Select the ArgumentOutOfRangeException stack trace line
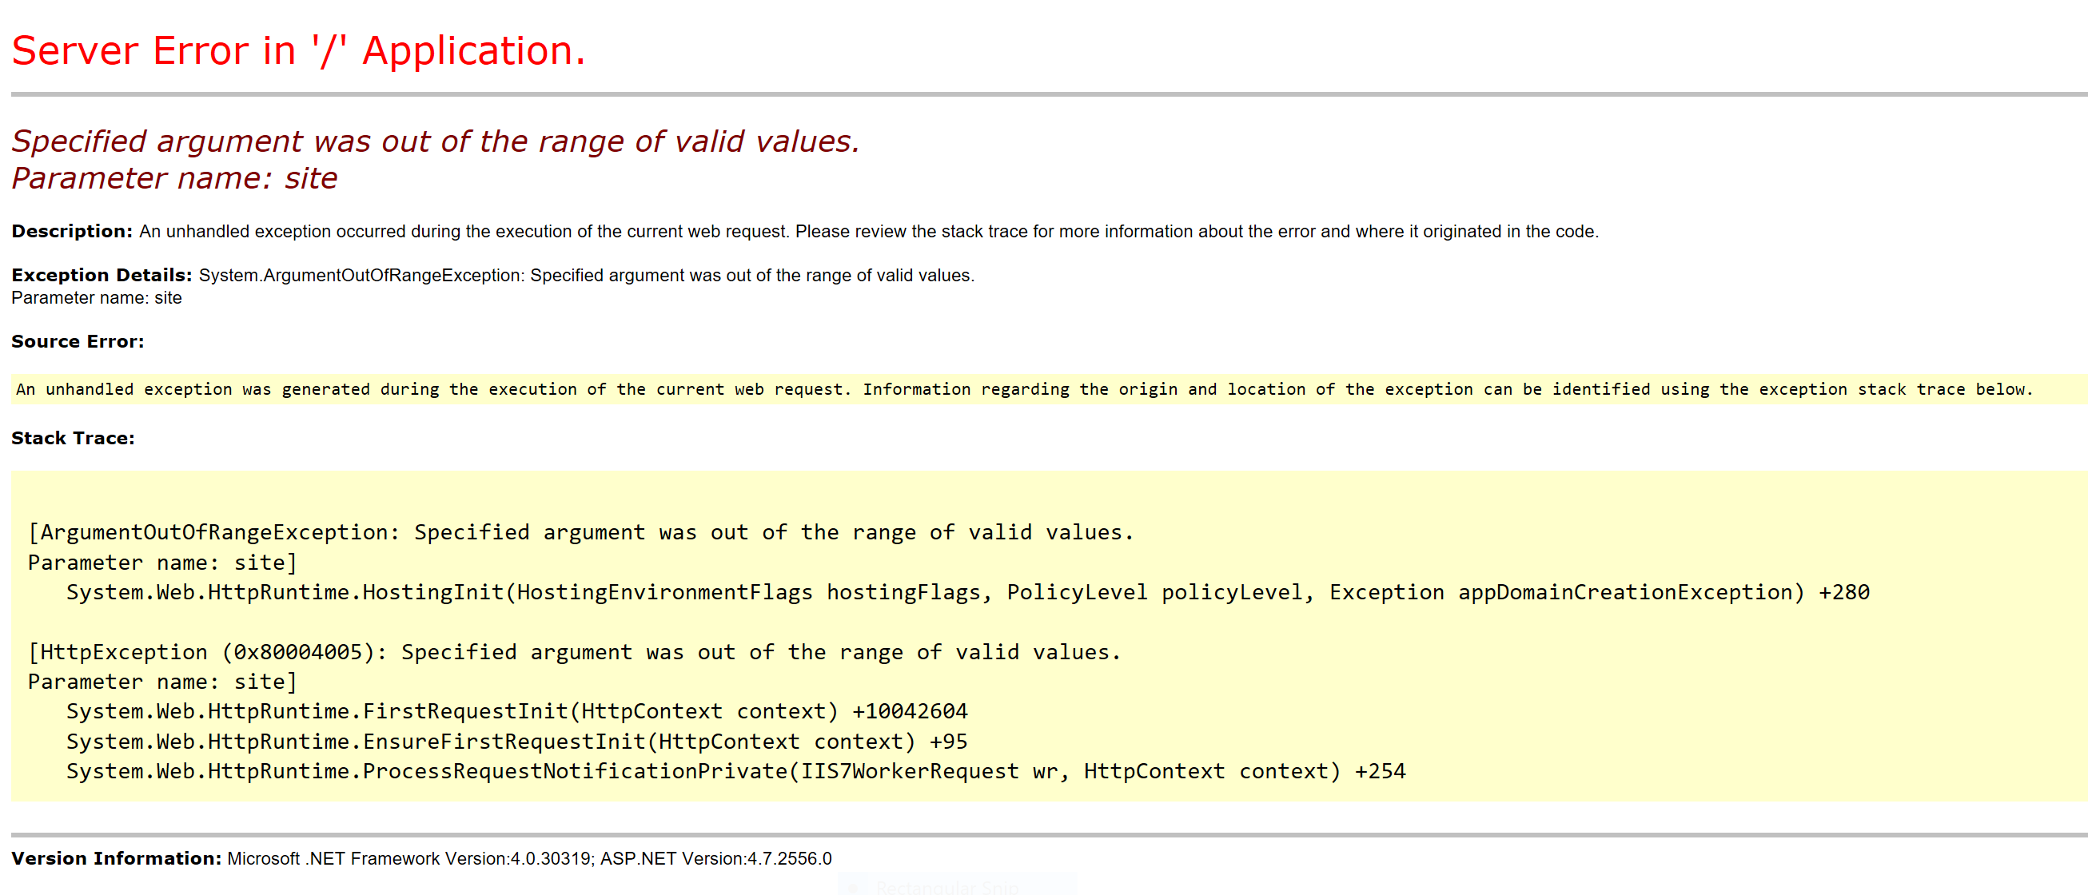2088x895 pixels. click(580, 532)
